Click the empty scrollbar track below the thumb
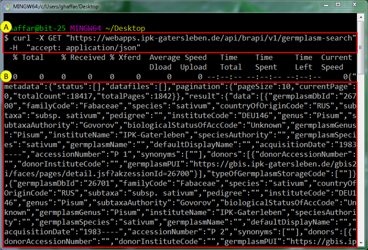 pyautogui.click(x=361, y=156)
